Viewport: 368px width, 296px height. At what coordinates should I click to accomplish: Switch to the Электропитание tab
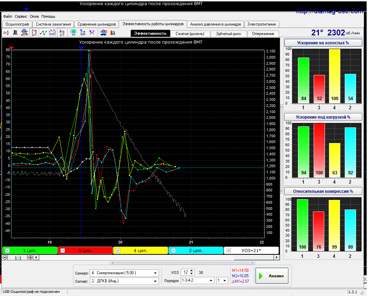point(261,24)
